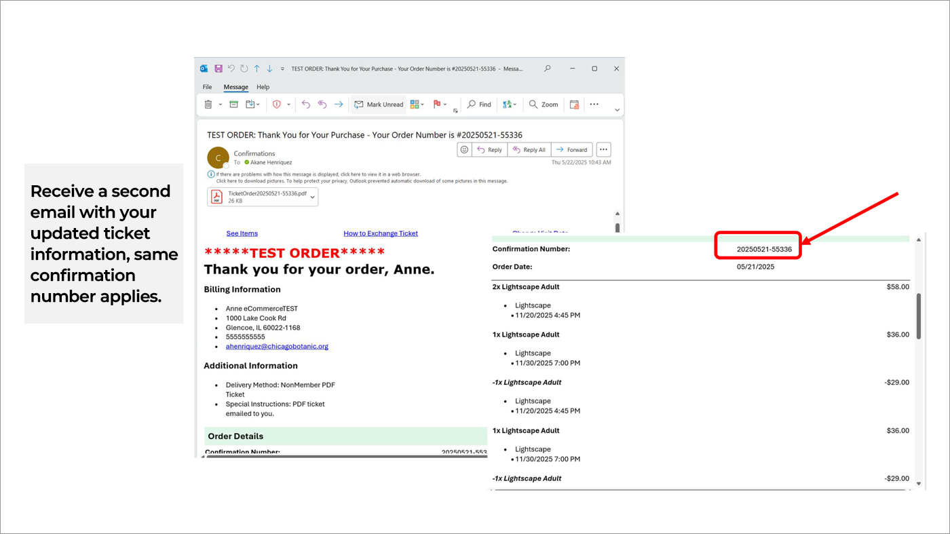Click the Order Date 05/21/2025 value

tap(755, 267)
